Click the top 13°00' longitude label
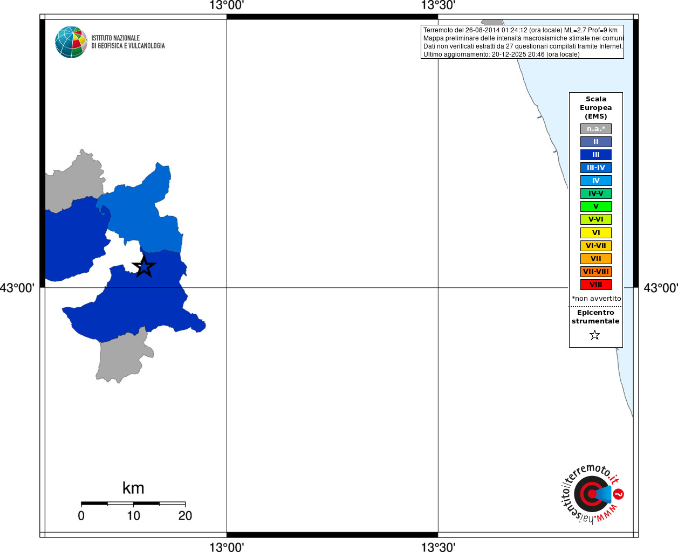Viewport: 678px width, 552px height. point(227,6)
